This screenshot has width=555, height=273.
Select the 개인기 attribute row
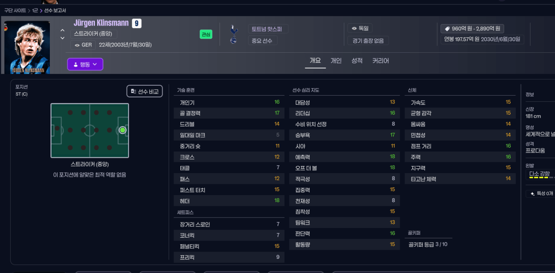(x=229, y=102)
